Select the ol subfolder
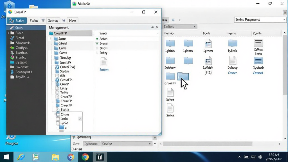This screenshot has width=288, height=162. point(64,127)
